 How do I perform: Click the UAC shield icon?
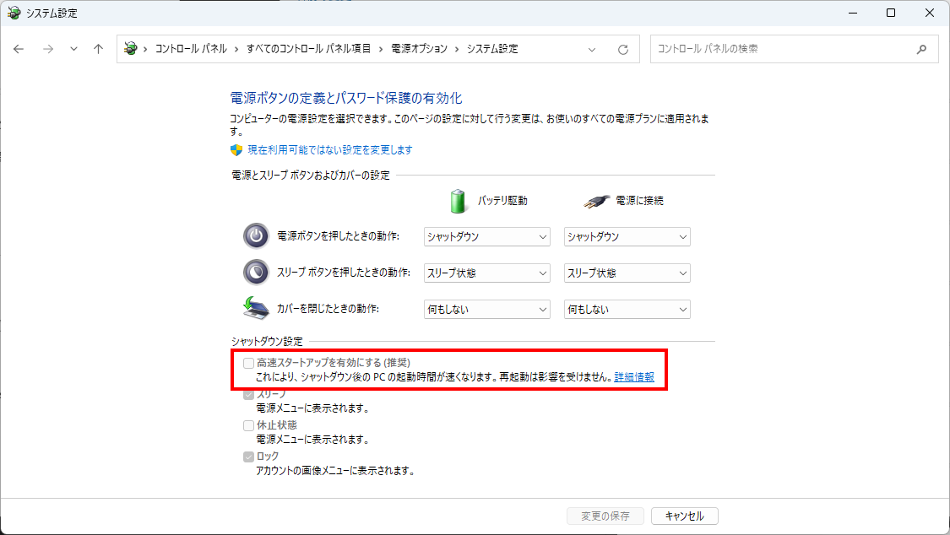(236, 149)
